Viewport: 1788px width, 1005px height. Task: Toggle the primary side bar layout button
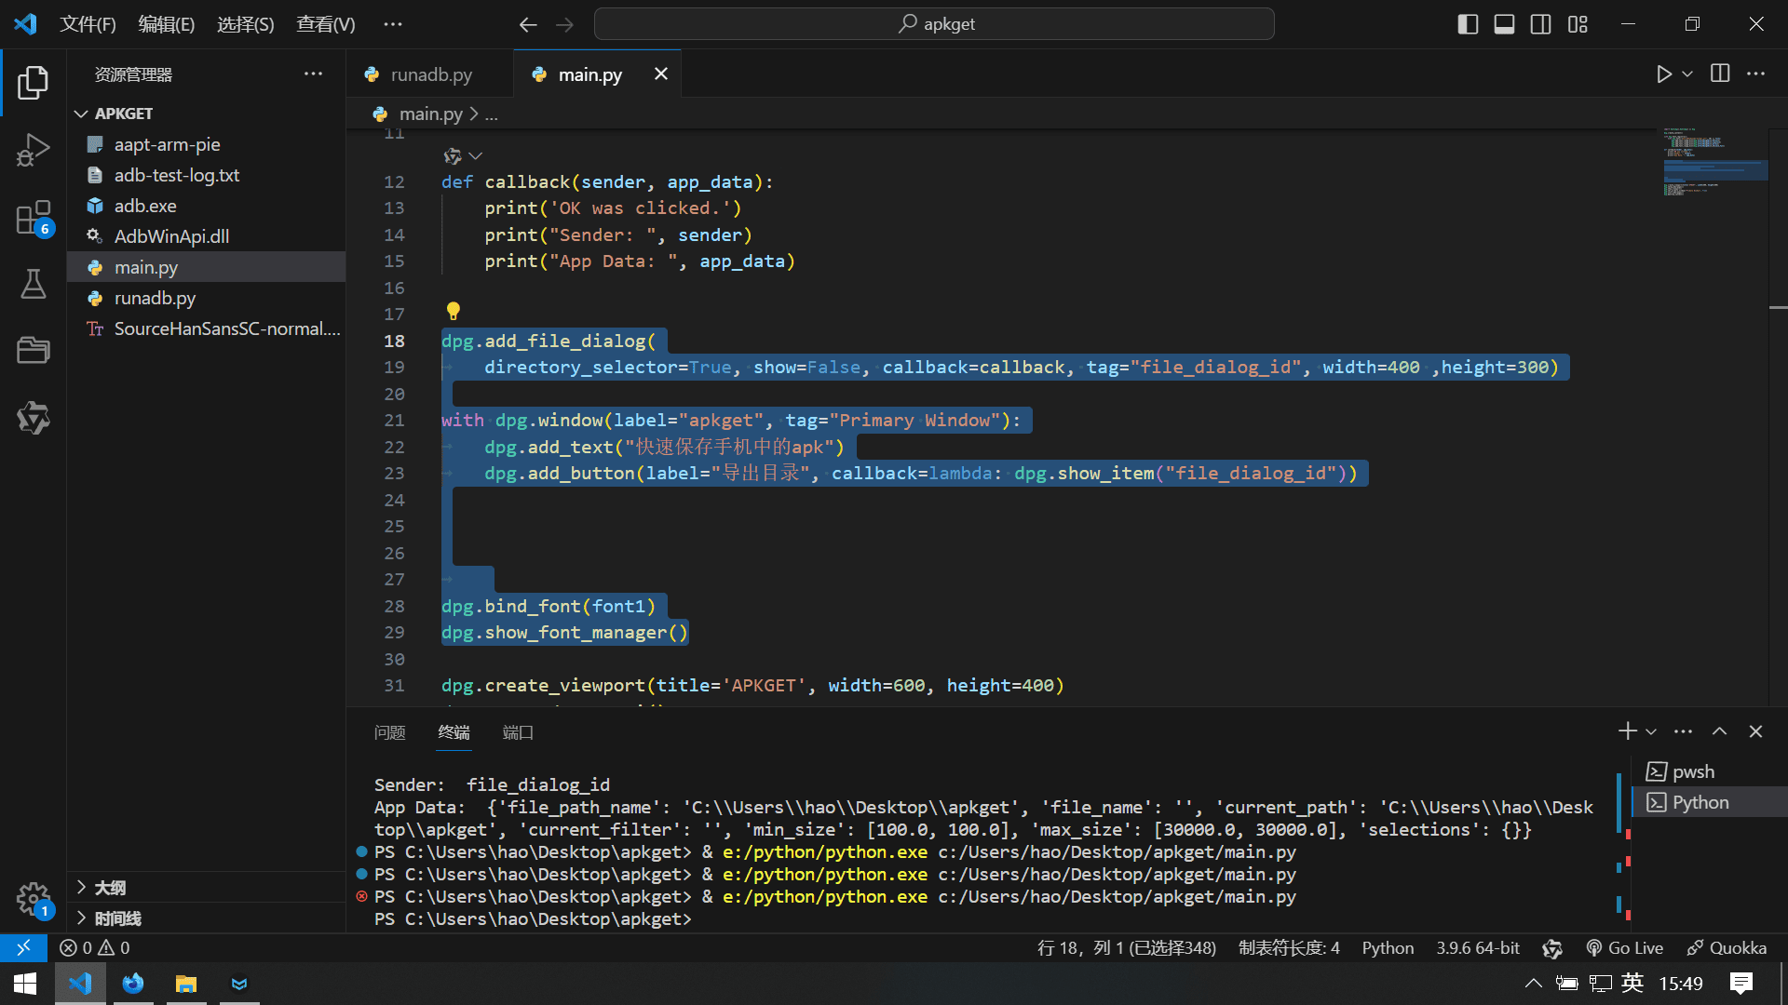(x=1468, y=24)
